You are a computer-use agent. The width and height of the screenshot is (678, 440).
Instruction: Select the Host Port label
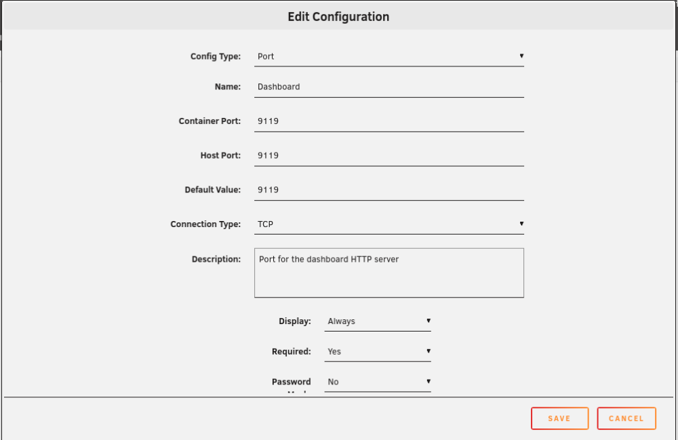(220, 156)
